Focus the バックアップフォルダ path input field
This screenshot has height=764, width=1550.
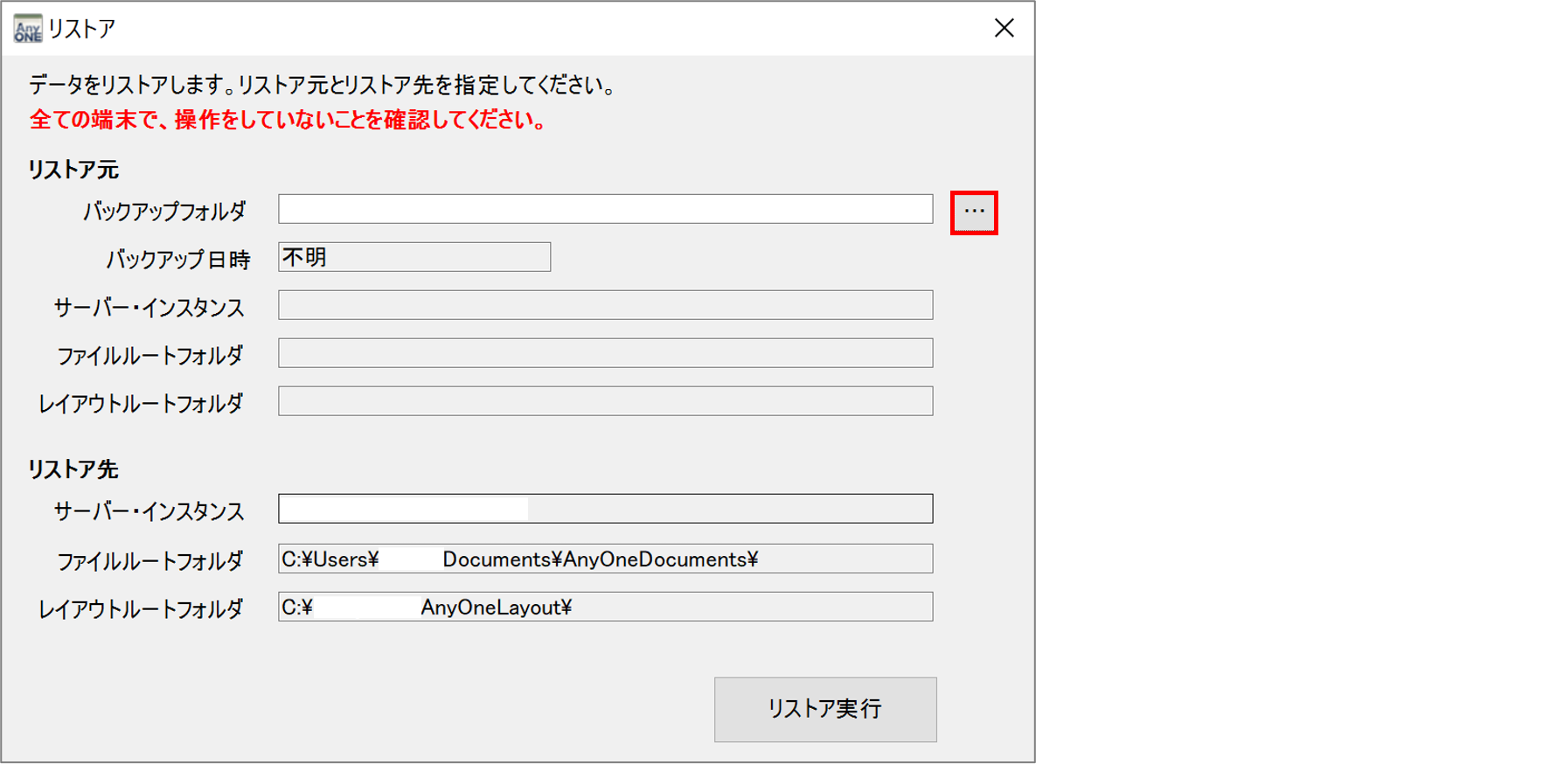coord(605,210)
